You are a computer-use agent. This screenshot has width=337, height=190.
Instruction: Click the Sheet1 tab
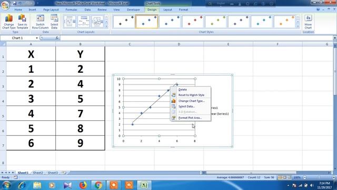pos(23,173)
